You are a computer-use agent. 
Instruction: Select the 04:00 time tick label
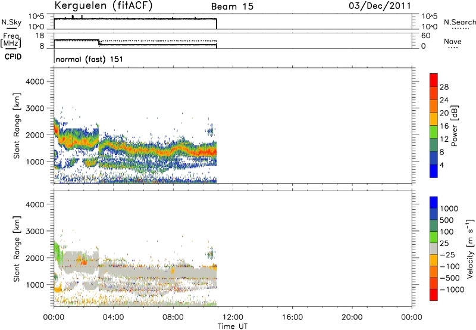coord(113,317)
